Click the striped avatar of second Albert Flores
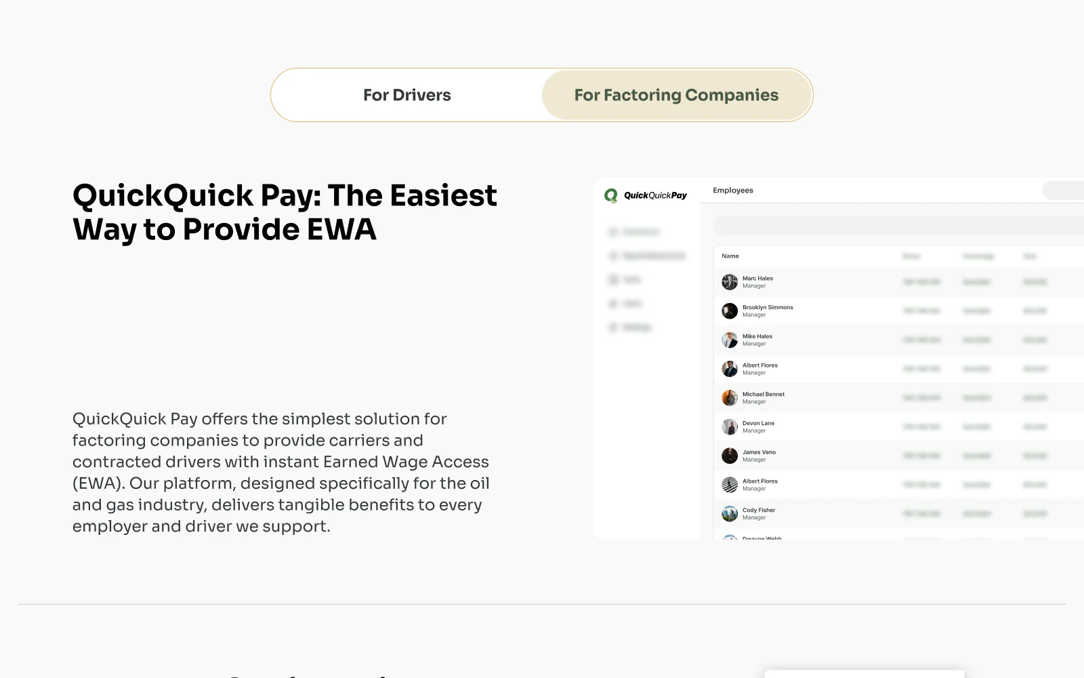The height and width of the screenshot is (678, 1084). [x=730, y=485]
